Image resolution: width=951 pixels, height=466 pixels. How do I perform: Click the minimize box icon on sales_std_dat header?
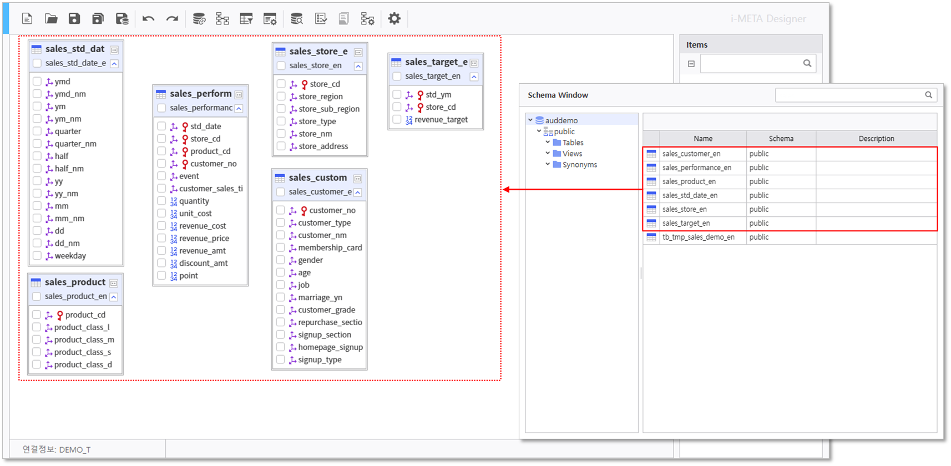pyautogui.click(x=114, y=50)
